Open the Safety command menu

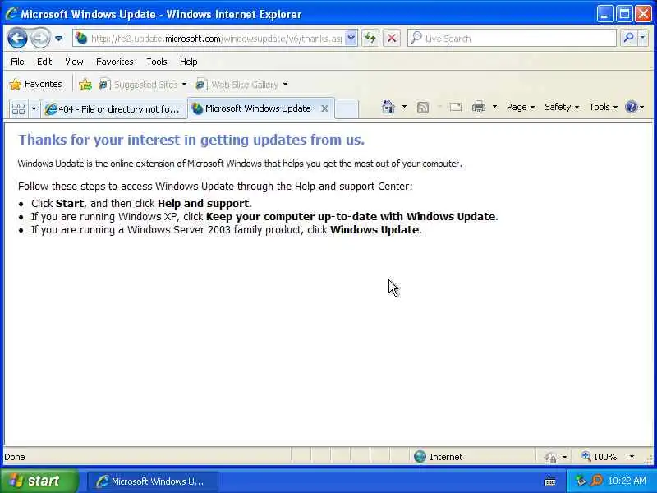click(x=562, y=108)
